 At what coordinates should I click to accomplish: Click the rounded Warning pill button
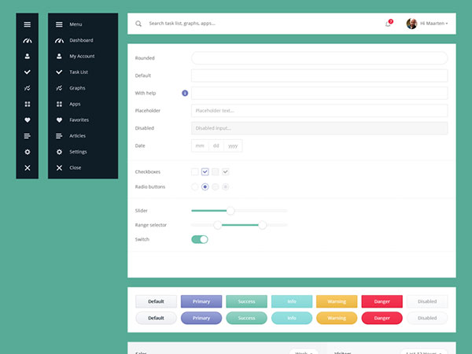point(337,318)
